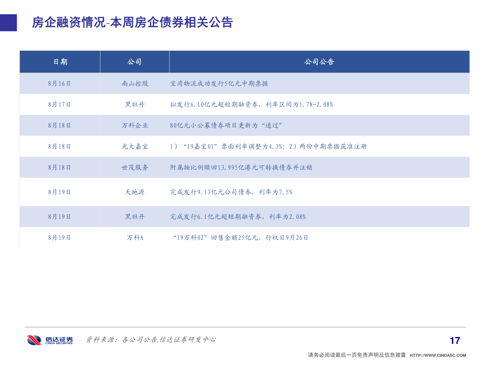The image size is (490, 368).
Task: Click the 黑牡丹 cell in the 8月19日 row
Action: point(135,217)
